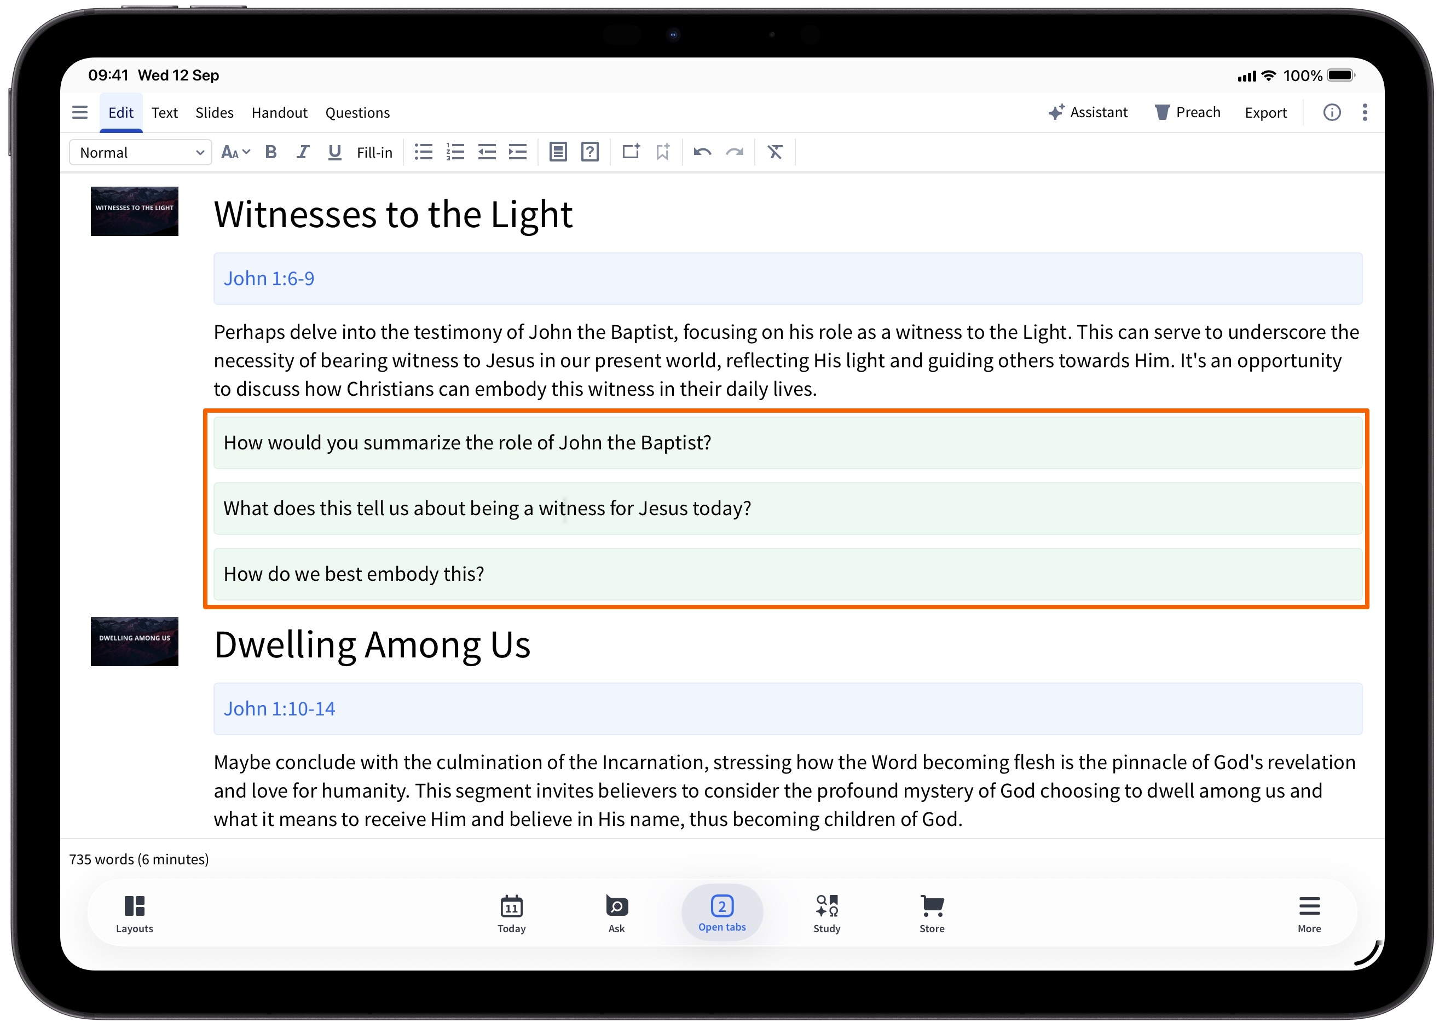Open the Assistant

click(1088, 113)
